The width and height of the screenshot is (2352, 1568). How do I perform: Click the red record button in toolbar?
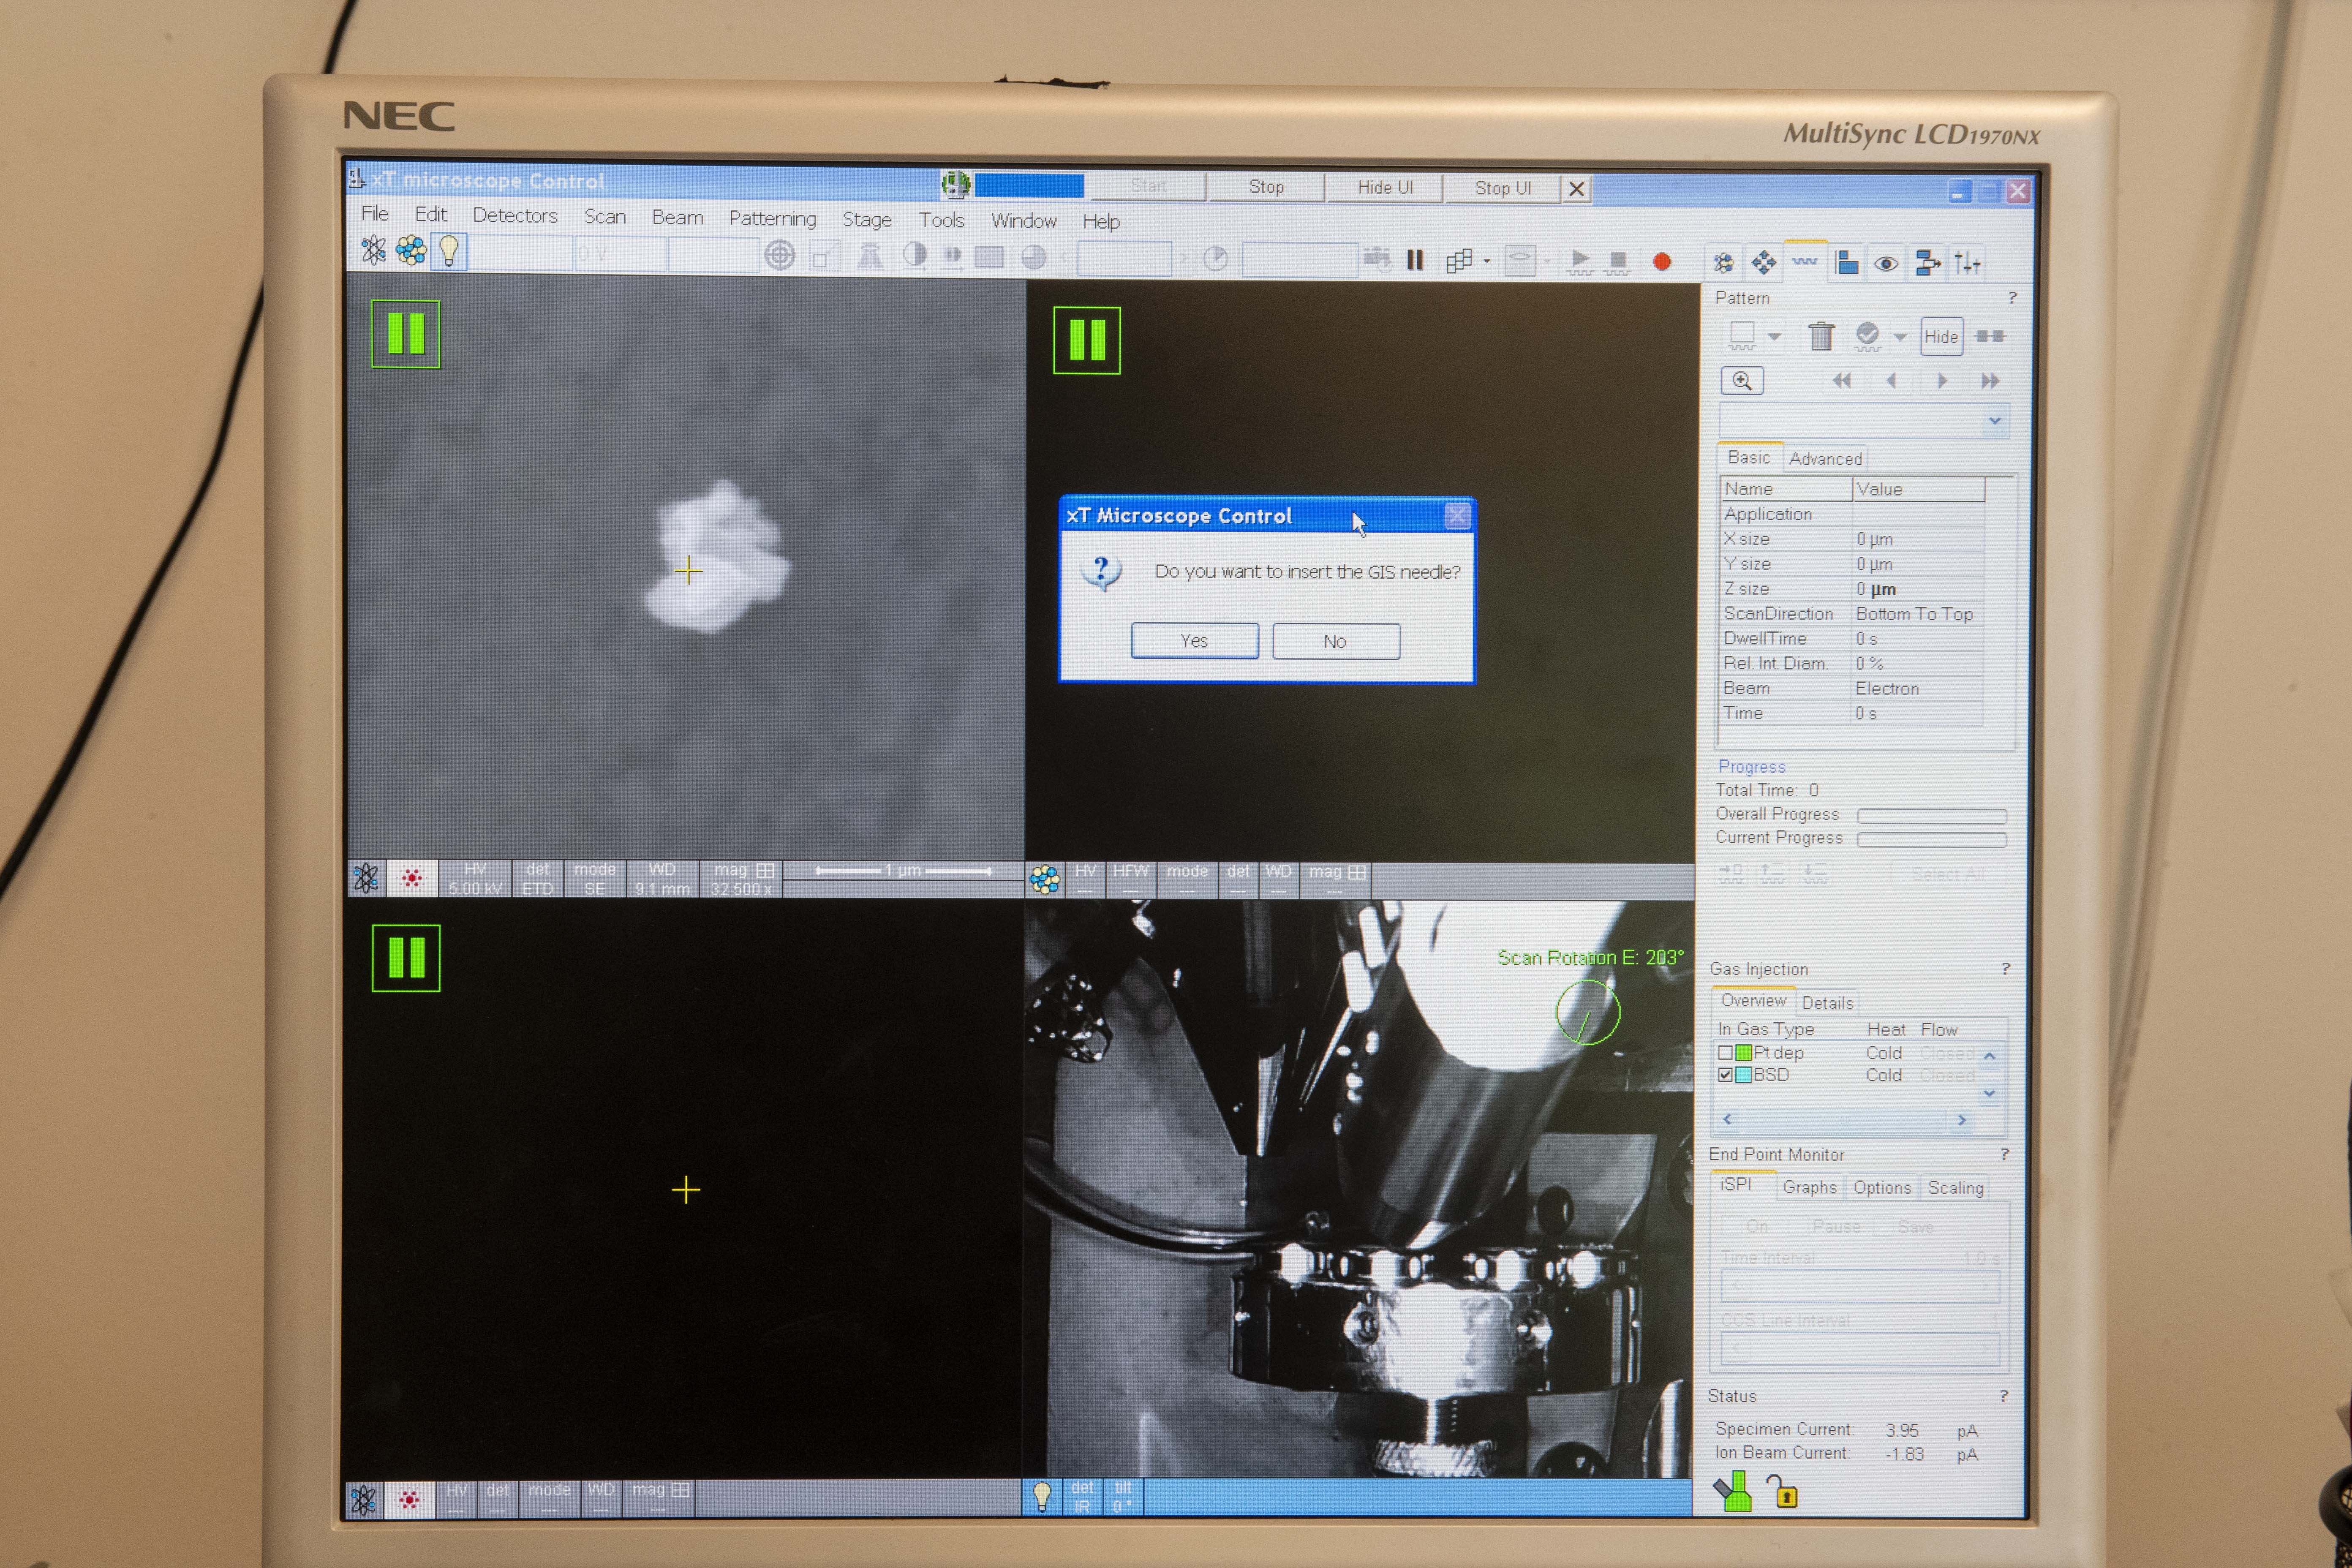click(1662, 262)
